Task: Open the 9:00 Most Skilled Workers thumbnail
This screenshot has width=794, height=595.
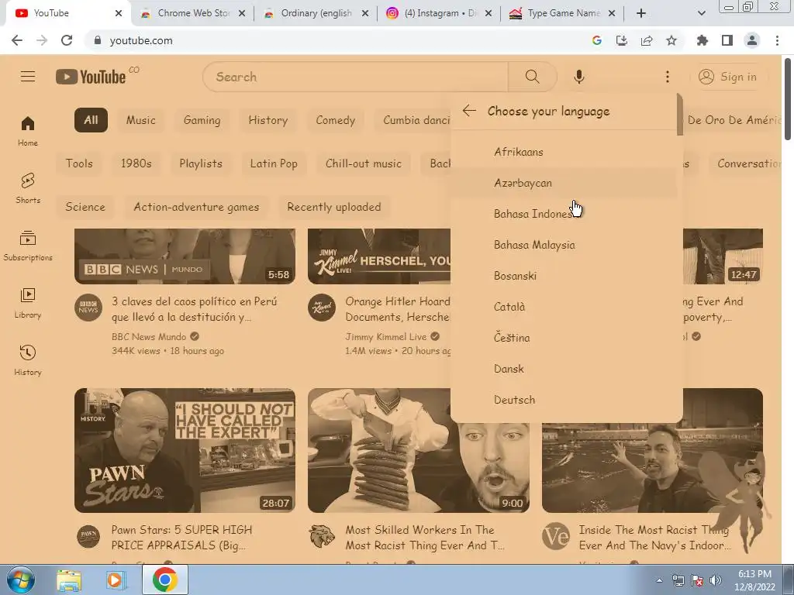Action: coord(418,450)
